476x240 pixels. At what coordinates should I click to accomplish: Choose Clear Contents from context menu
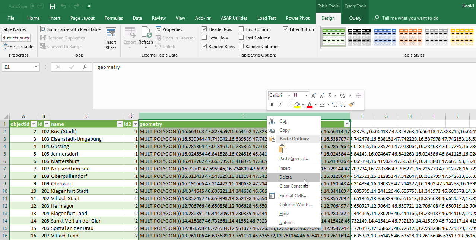[294, 186]
